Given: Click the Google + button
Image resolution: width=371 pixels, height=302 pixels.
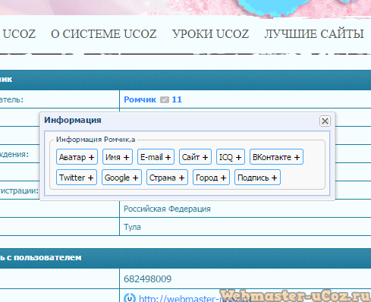Looking at the screenshot, I should [121, 178].
